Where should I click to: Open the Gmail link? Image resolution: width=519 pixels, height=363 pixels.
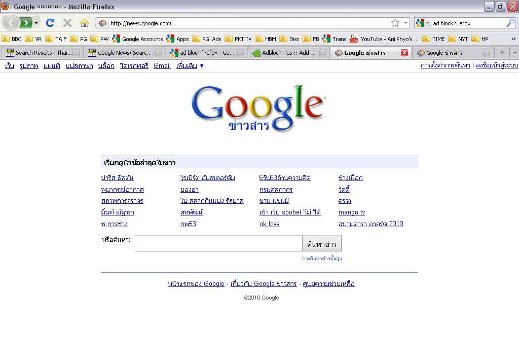(162, 65)
